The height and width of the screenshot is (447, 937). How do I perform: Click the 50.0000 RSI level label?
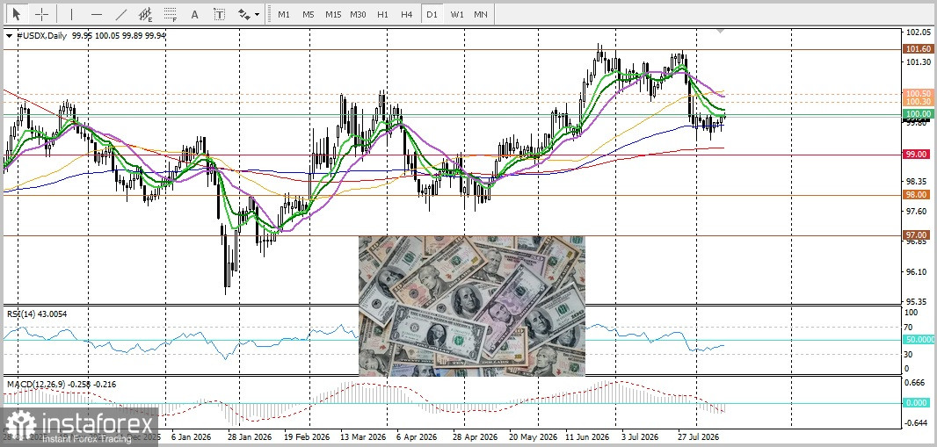click(x=919, y=339)
